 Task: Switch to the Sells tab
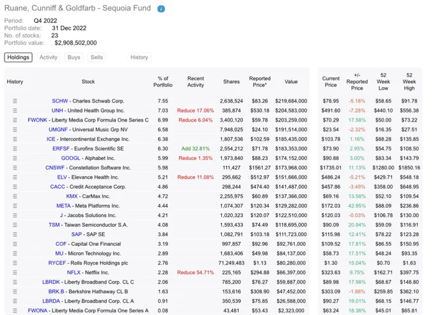pos(97,58)
